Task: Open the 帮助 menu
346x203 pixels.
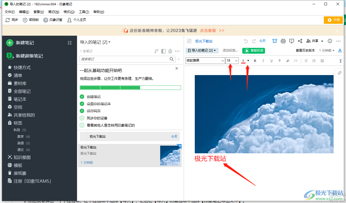Action: click(x=99, y=12)
